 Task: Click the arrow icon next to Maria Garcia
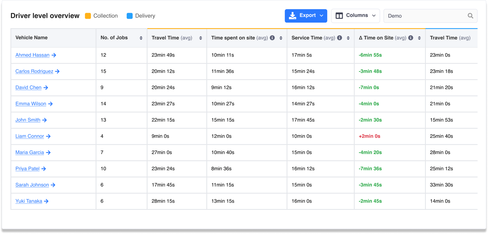point(48,152)
